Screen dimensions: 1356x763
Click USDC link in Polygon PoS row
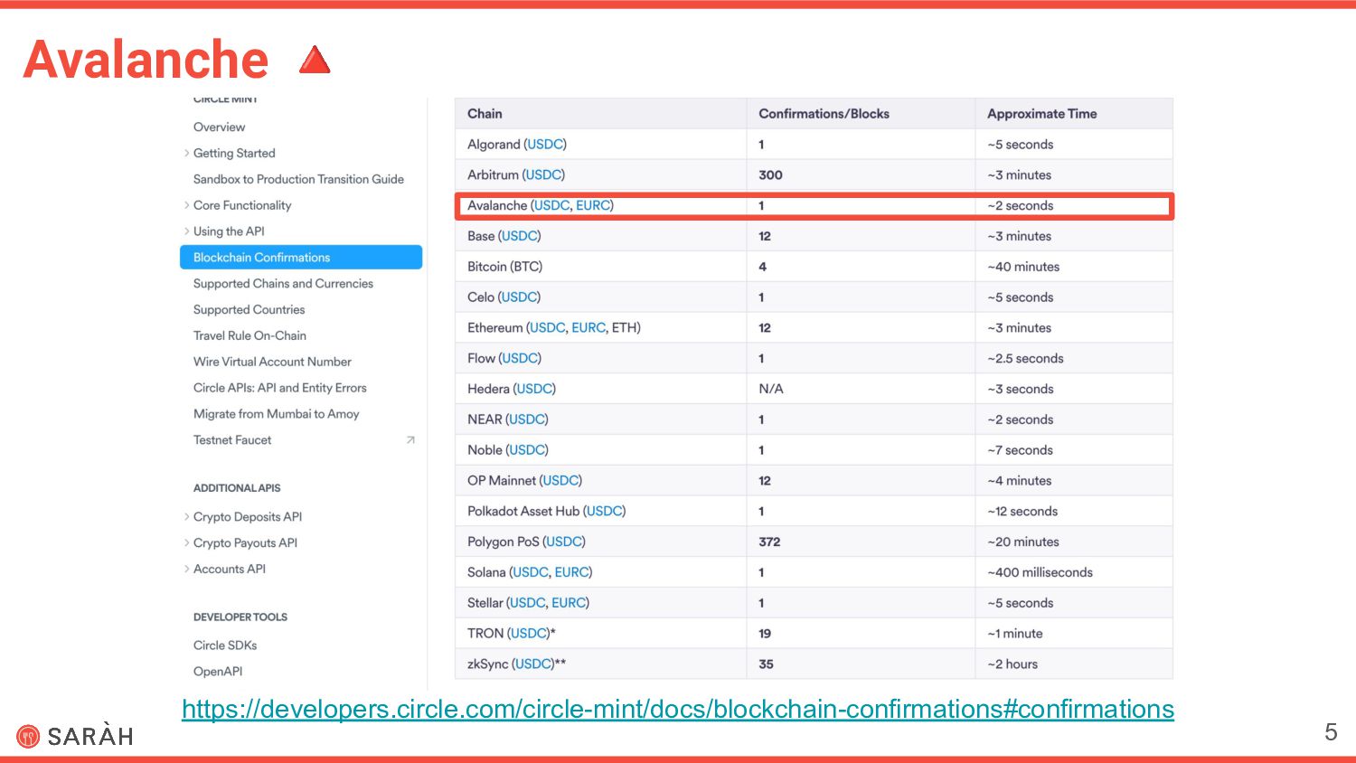click(x=564, y=542)
